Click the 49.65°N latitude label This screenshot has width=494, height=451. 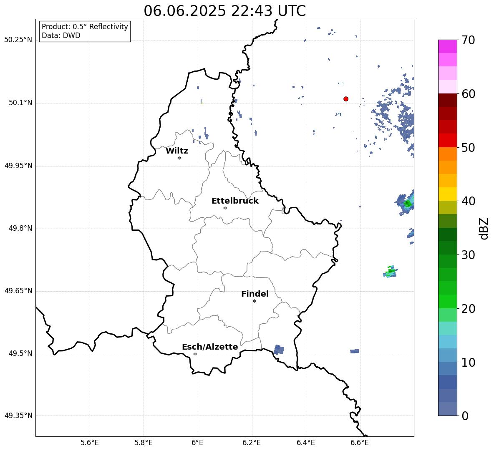(x=18, y=291)
